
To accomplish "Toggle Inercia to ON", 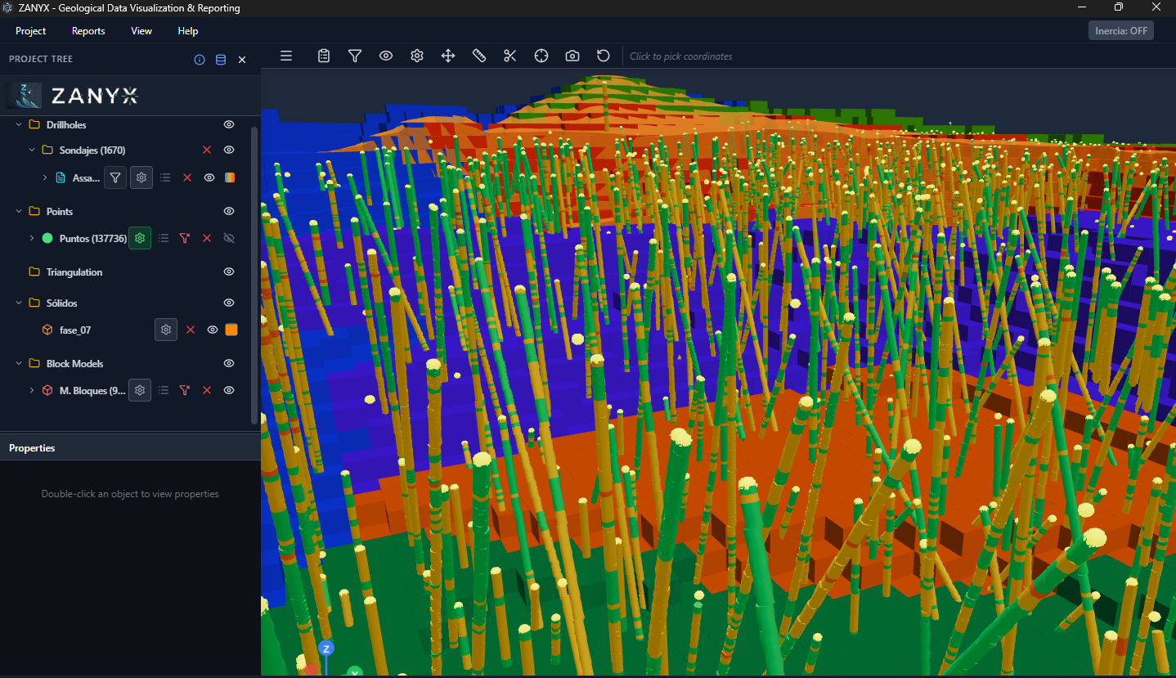I will coord(1120,30).
